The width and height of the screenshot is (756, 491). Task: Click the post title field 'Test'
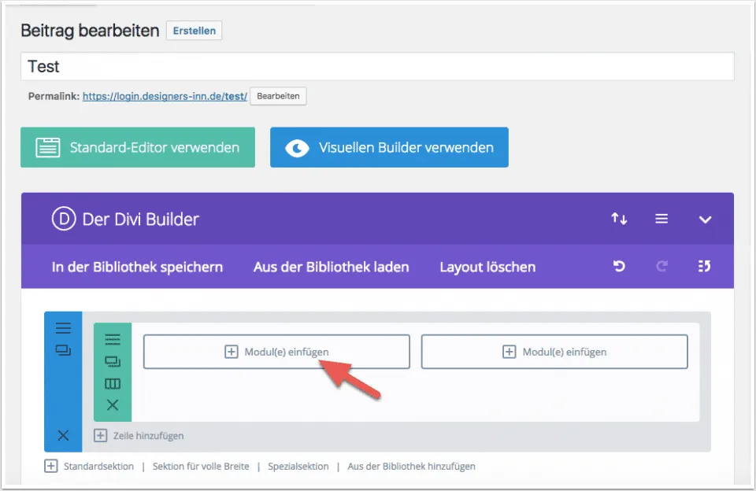pos(377,67)
